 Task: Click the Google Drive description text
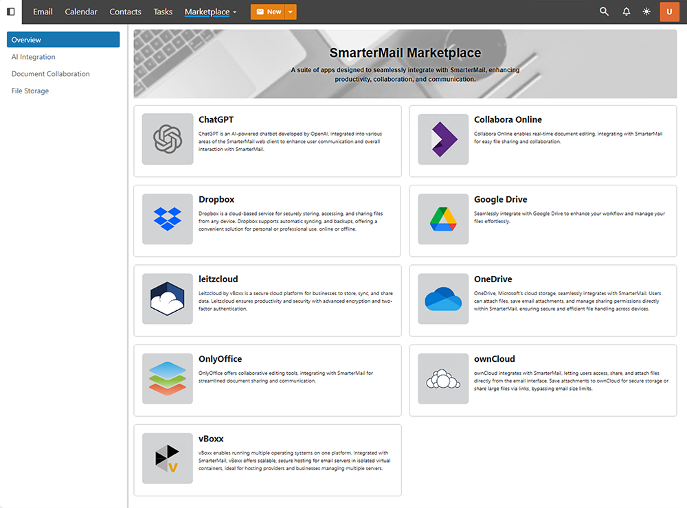click(569, 217)
